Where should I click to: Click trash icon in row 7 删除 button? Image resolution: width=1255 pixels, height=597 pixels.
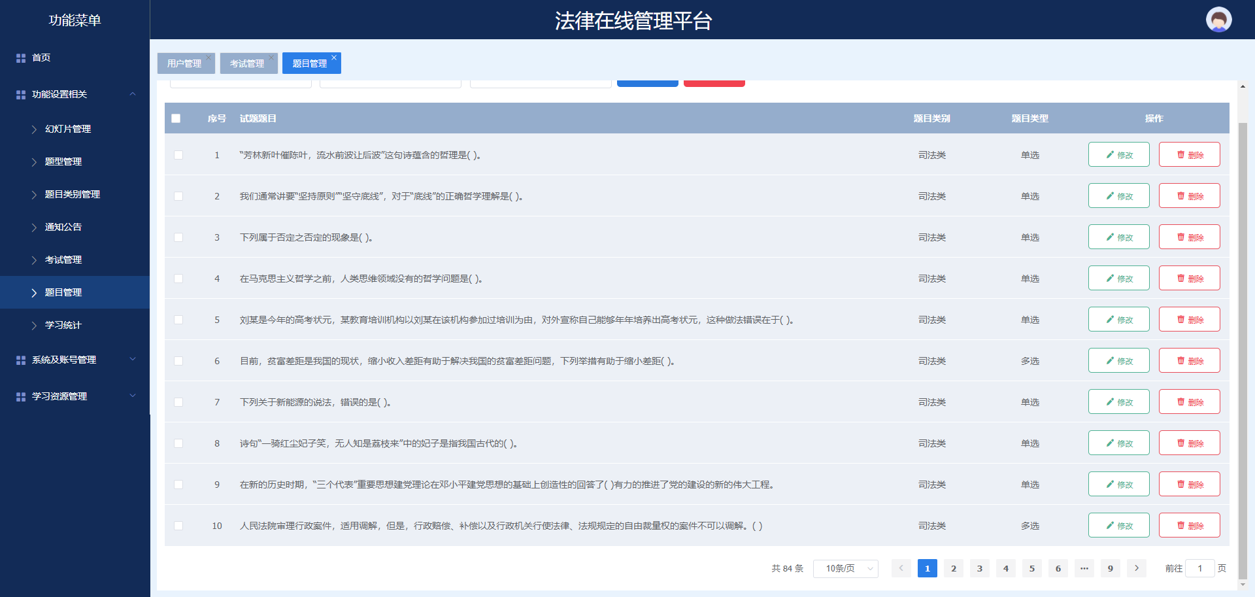tap(1180, 402)
